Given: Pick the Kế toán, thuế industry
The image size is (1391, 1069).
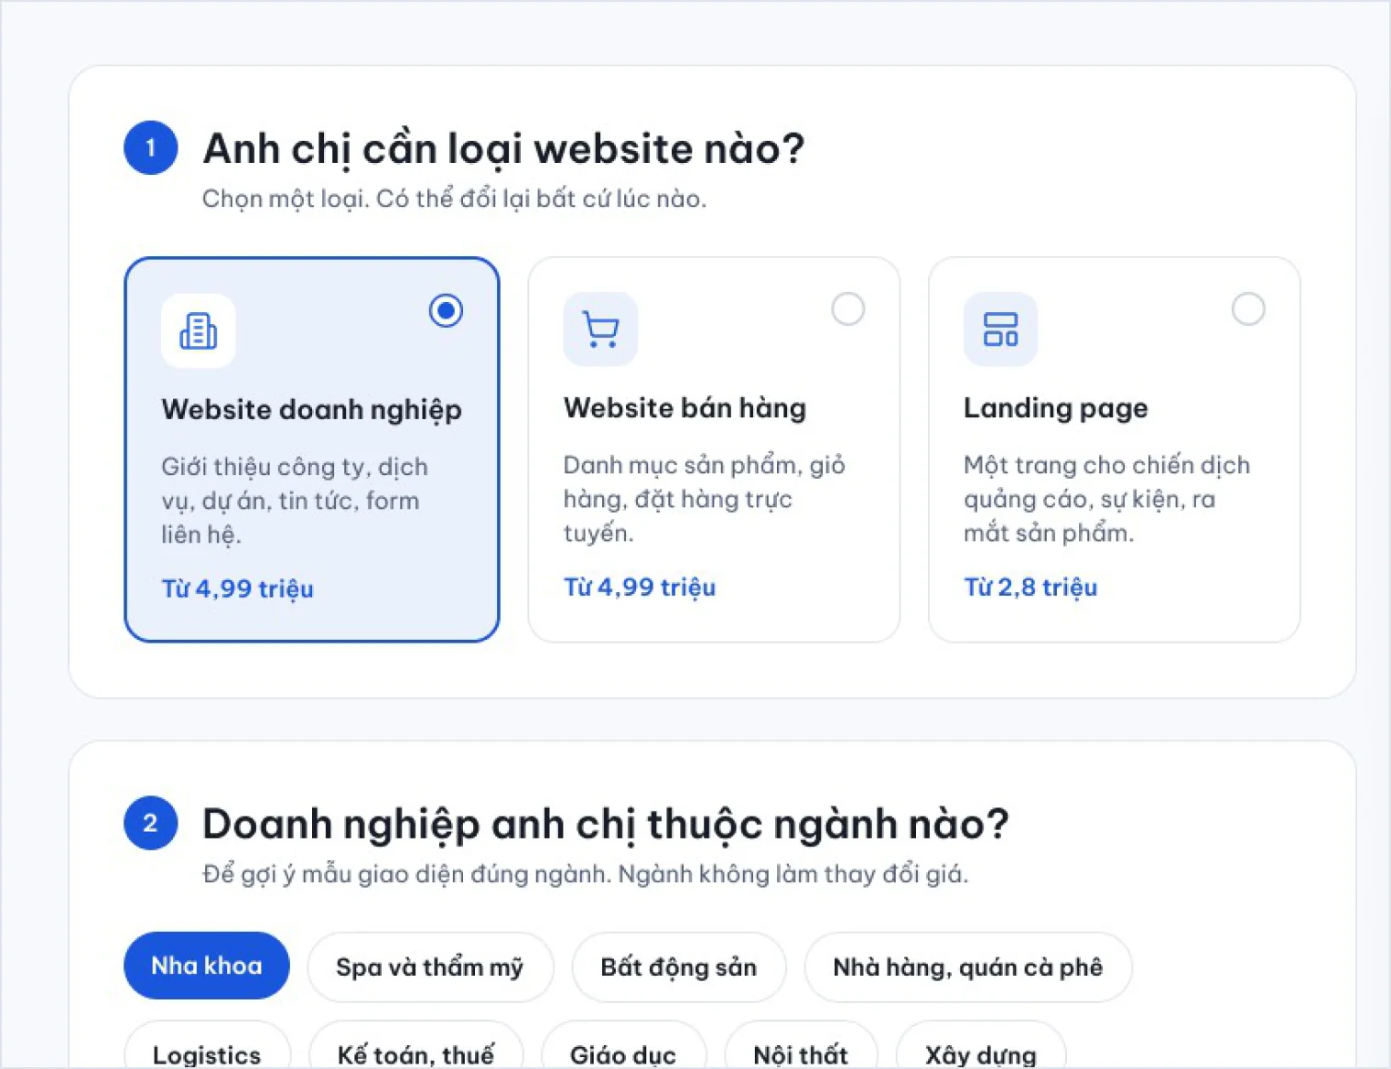Looking at the screenshot, I should pos(416,1045).
